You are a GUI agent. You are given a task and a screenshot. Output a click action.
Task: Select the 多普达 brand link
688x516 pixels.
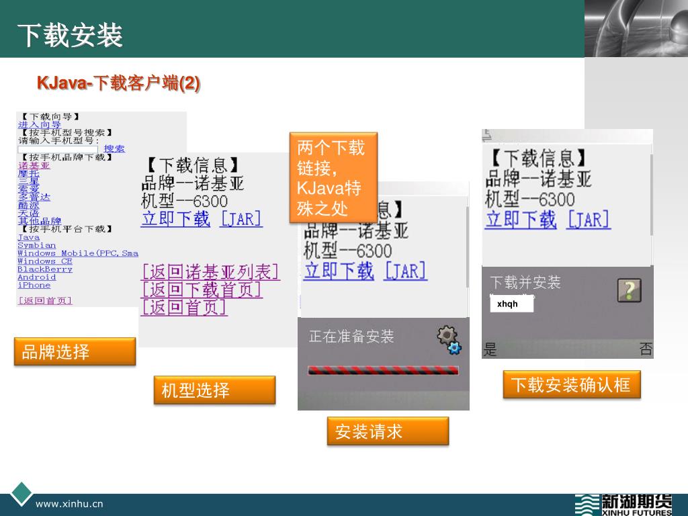(x=34, y=197)
